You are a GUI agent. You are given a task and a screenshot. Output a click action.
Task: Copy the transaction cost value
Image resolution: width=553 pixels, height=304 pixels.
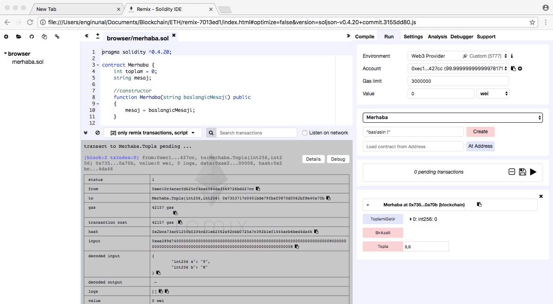[x=180, y=222]
